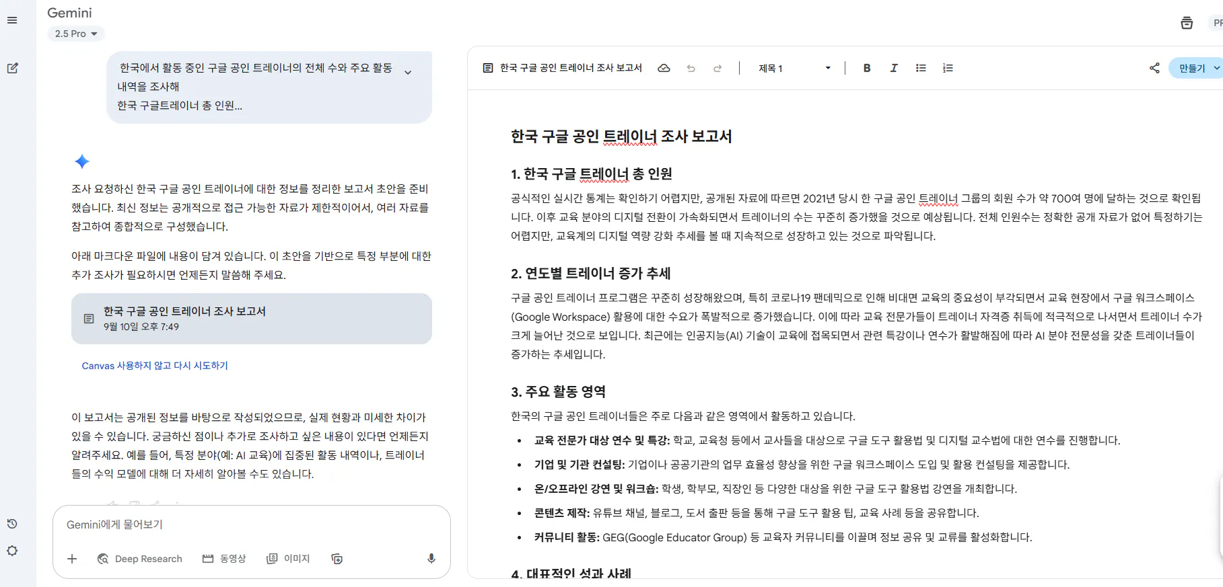The image size is (1223, 587).
Task: Click the user prompt bubble text
Action: (256, 87)
